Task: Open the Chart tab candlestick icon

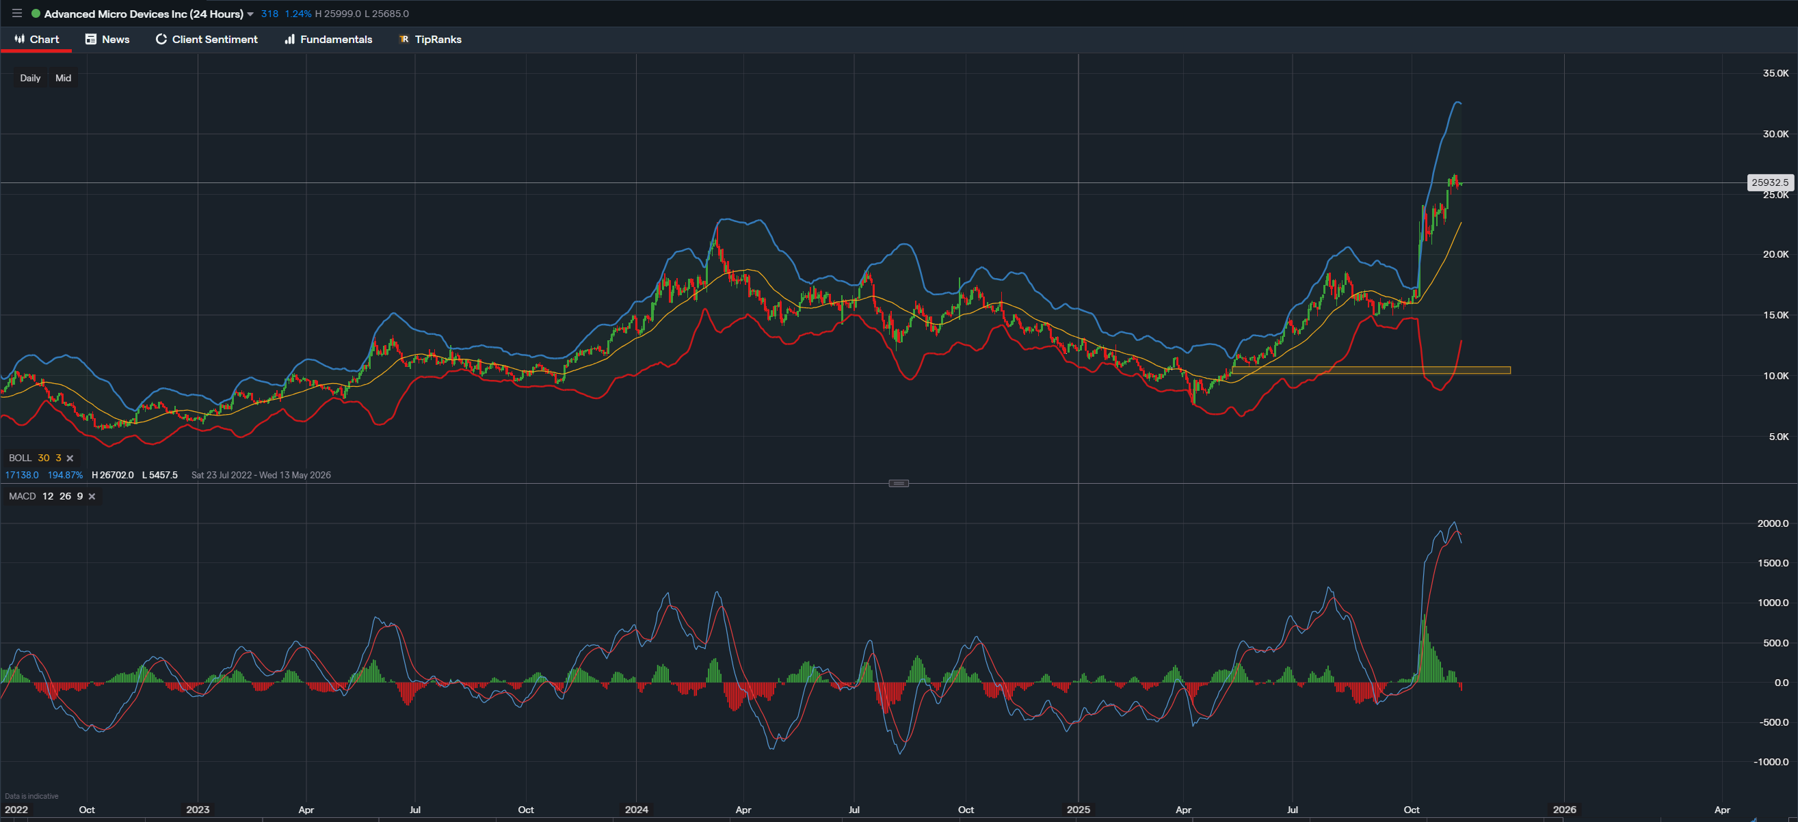Action: point(19,40)
